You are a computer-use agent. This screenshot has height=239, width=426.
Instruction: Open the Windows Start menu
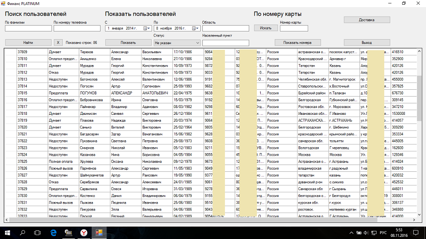pyautogui.click(x=7, y=233)
